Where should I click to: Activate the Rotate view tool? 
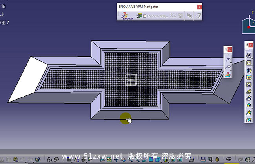tap(123, 160)
